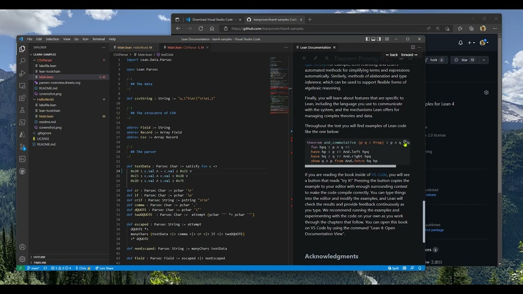
Task: Open parsers-overview.drawio.svg in the explorer
Action: (x=60, y=82)
